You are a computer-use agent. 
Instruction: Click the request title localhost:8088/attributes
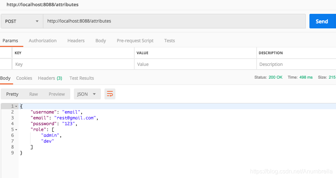tap(43, 4)
